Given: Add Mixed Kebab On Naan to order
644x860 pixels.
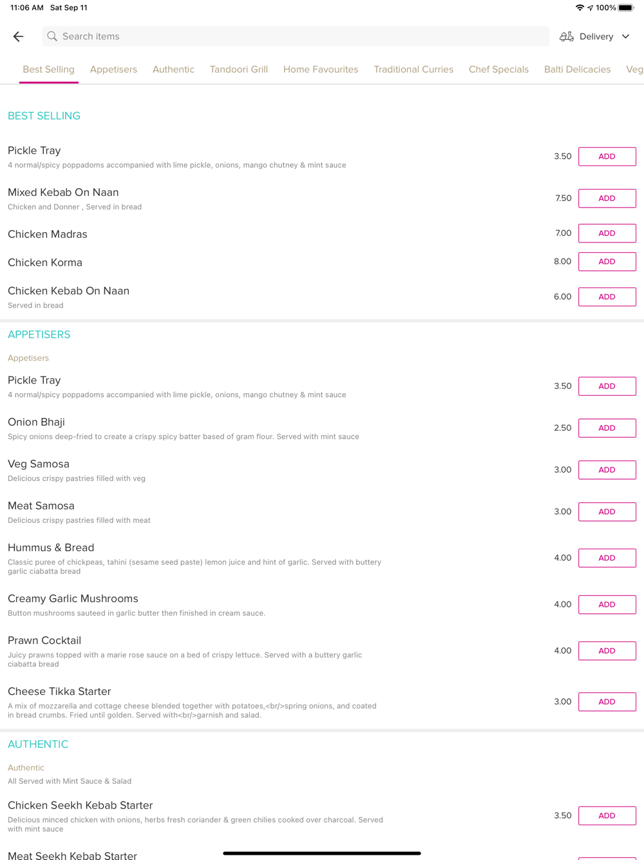Looking at the screenshot, I should click(607, 199).
